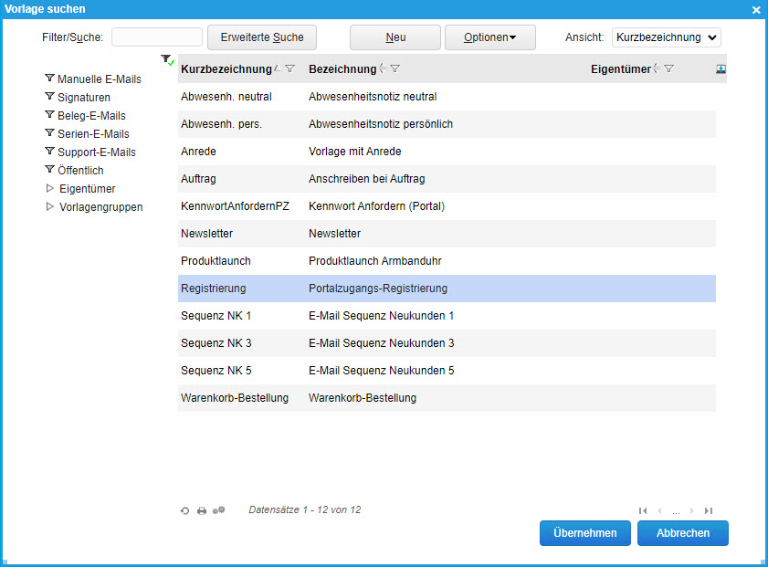Click the print icon below the table
This screenshot has width=768, height=567.
click(x=202, y=510)
